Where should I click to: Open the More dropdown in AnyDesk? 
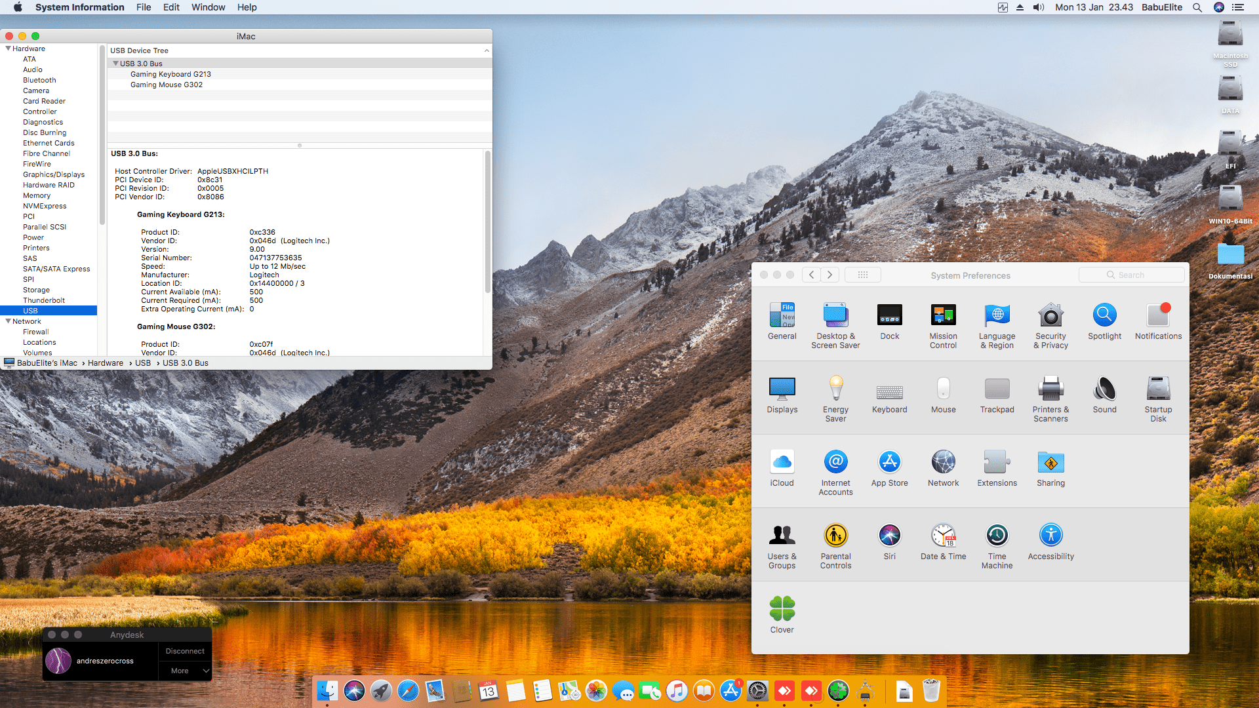[x=184, y=671]
